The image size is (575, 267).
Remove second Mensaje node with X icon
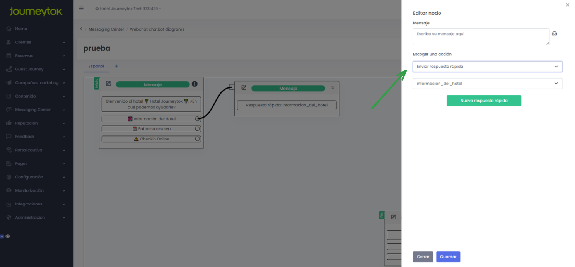click(x=333, y=88)
